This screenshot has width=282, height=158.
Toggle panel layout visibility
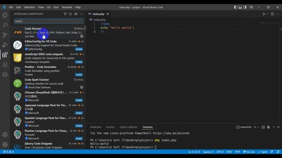pyautogui.click(x=240, y=7)
